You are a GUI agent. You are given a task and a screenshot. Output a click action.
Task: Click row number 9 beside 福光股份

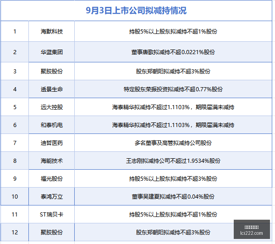coord(15,179)
